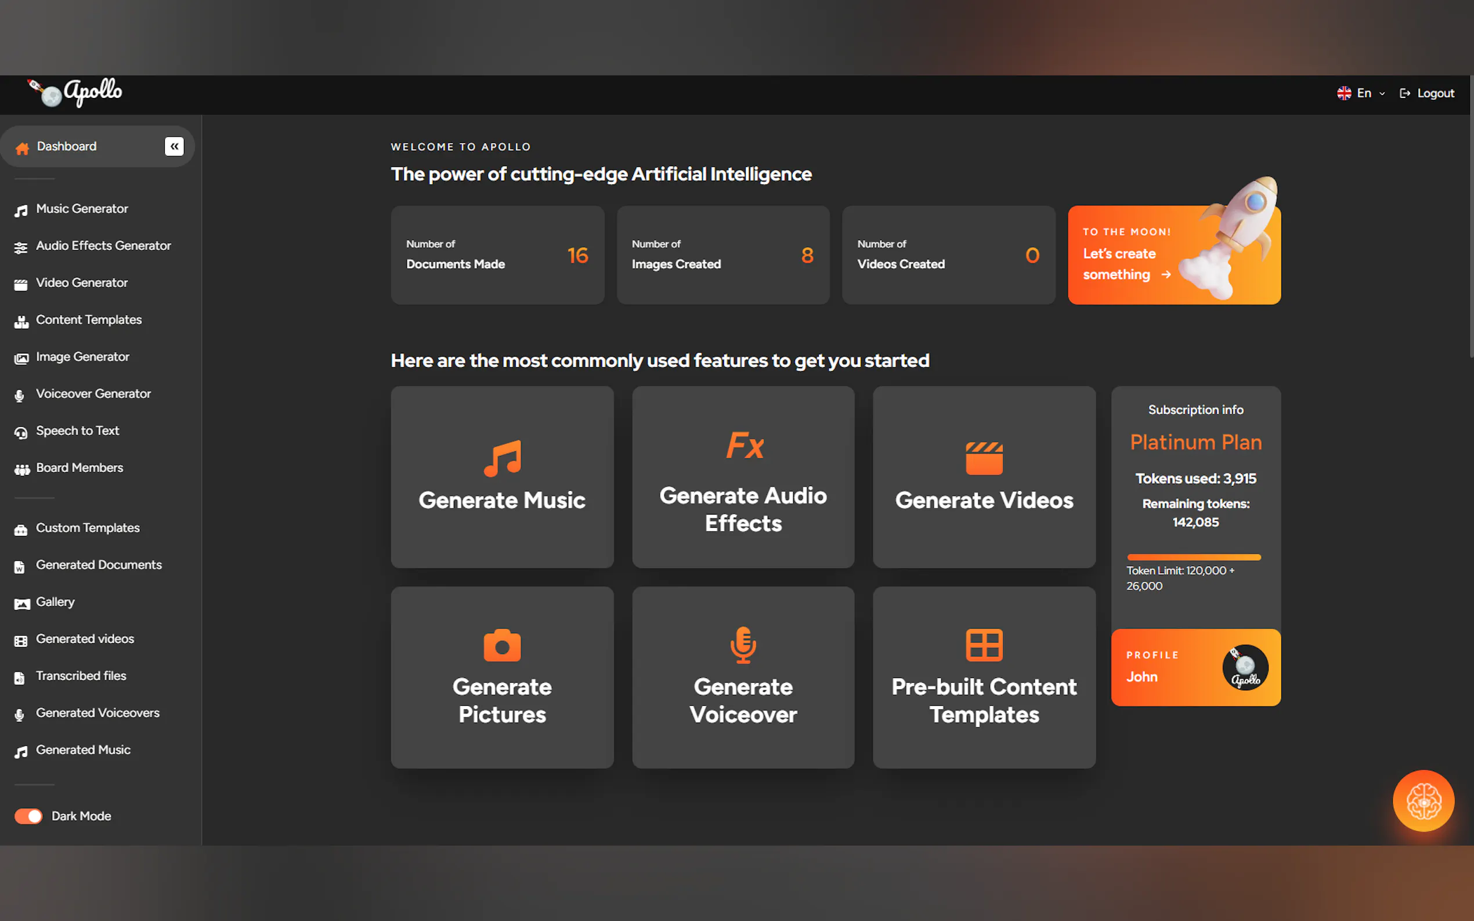This screenshot has height=921, width=1474.
Task: Click the Number of Documents Made card
Action: (497, 255)
